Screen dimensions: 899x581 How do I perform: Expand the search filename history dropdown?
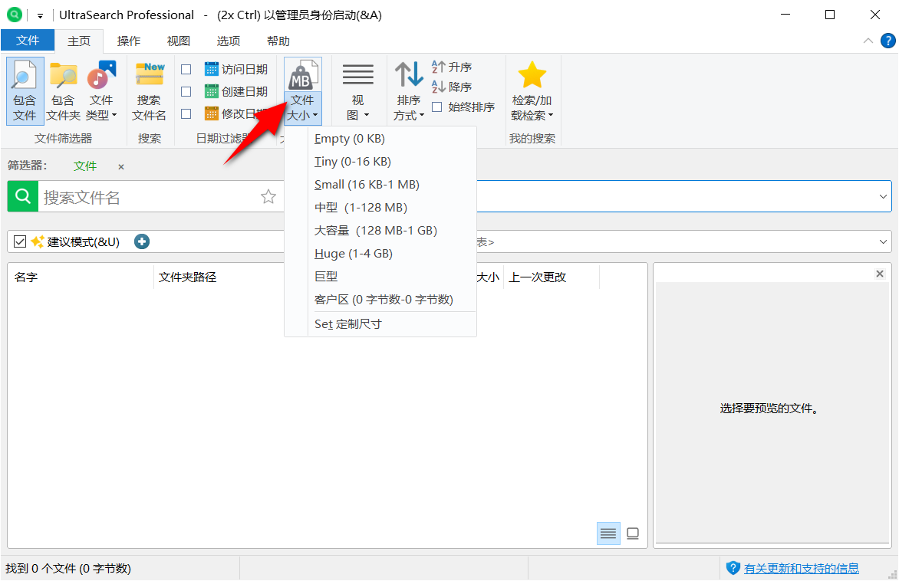point(884,196)
